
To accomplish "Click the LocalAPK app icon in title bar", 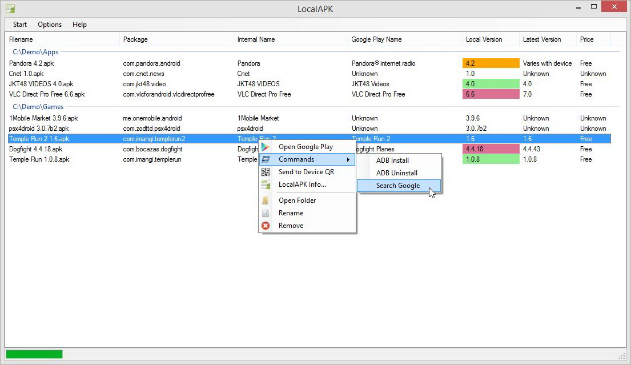I will tap(10, 9).
